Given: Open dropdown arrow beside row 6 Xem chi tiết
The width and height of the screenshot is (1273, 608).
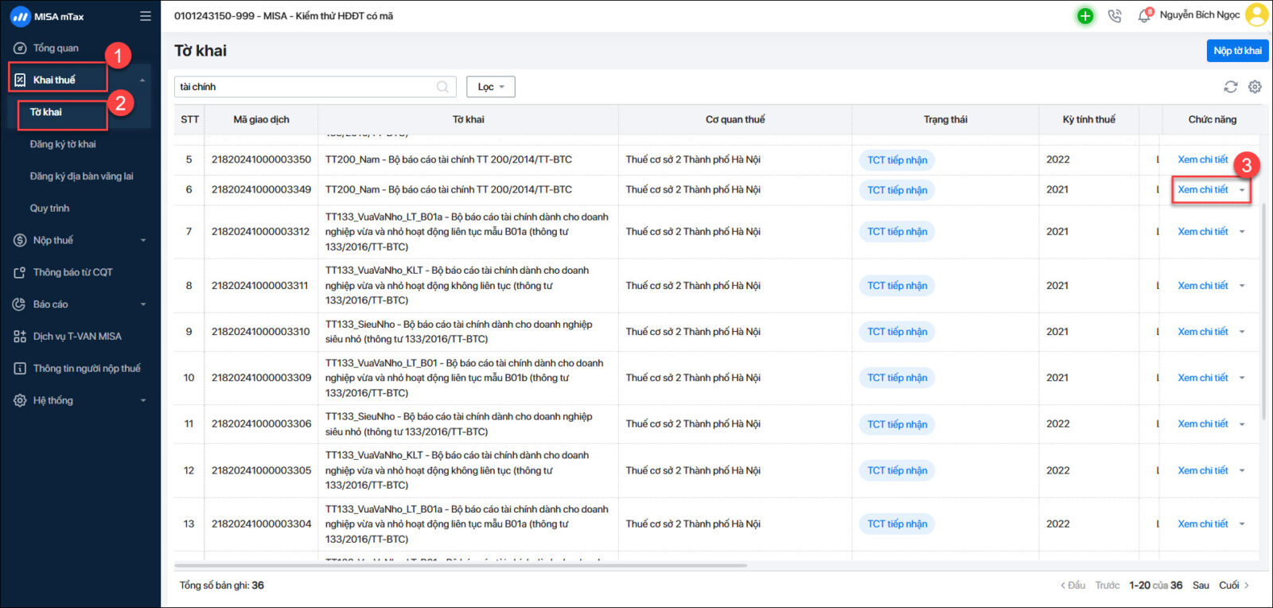Looking at the screenshot, I should (x=1242, y=190).
